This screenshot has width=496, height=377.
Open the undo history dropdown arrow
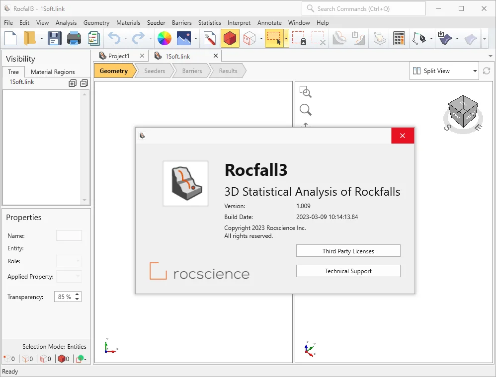[126, 39]
